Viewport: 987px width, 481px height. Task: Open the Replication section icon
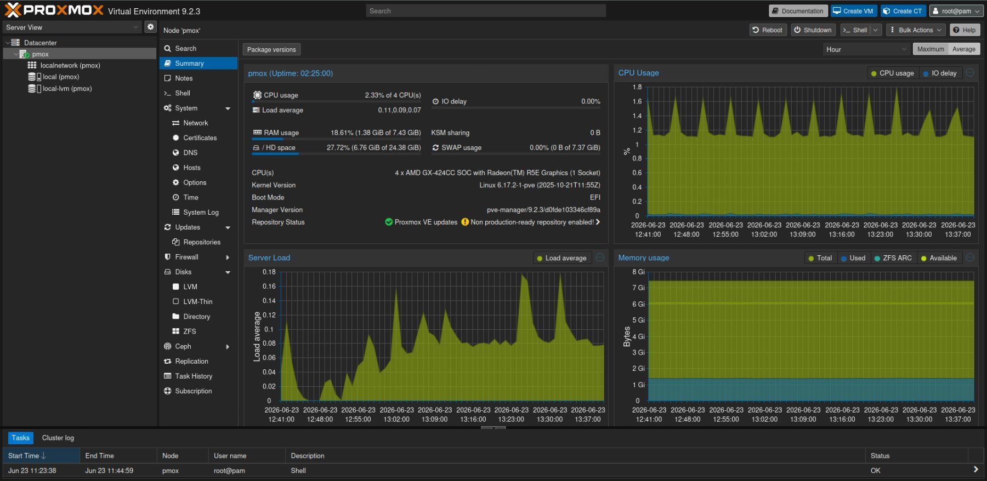pyautogui.click(x=168, y=362)
